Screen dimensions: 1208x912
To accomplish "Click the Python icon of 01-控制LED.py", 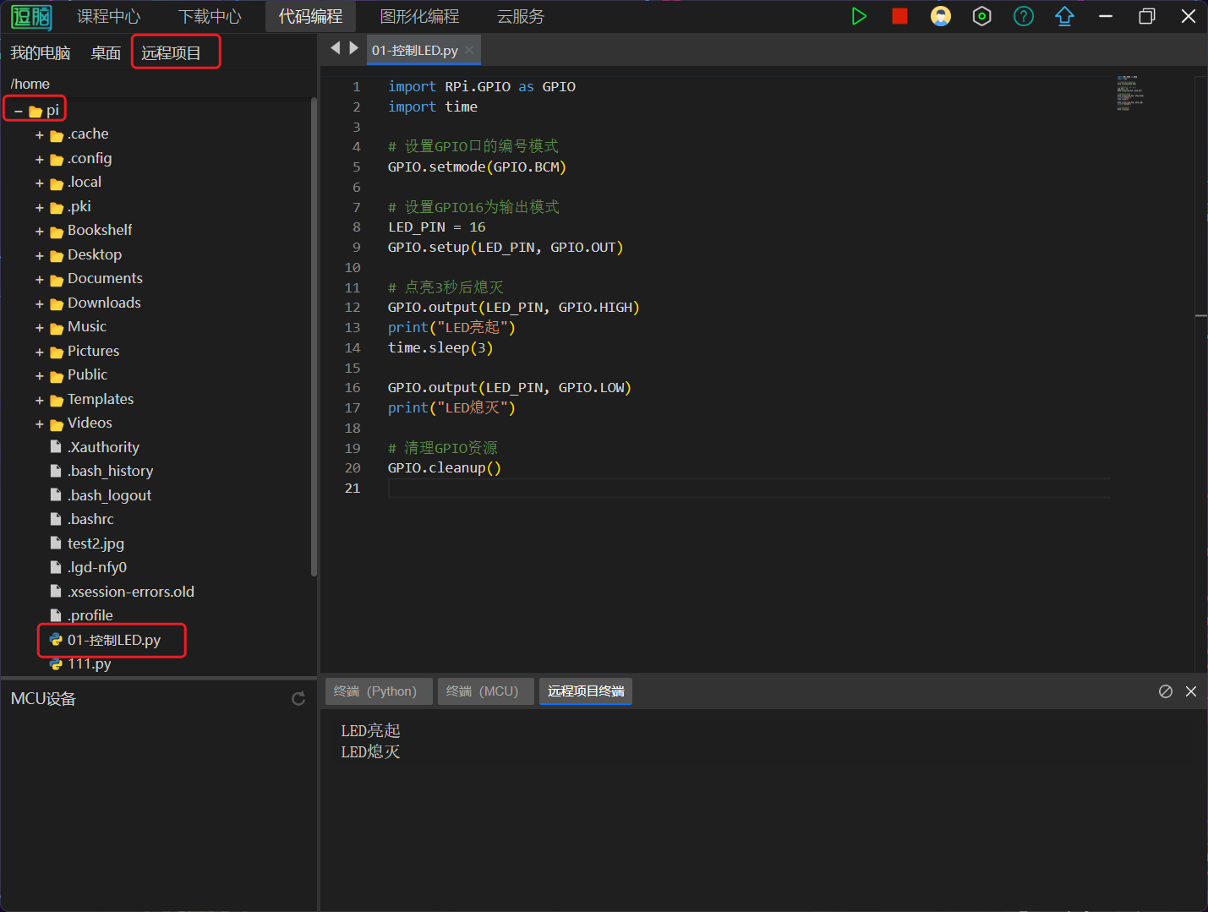I will coord(56,640).
